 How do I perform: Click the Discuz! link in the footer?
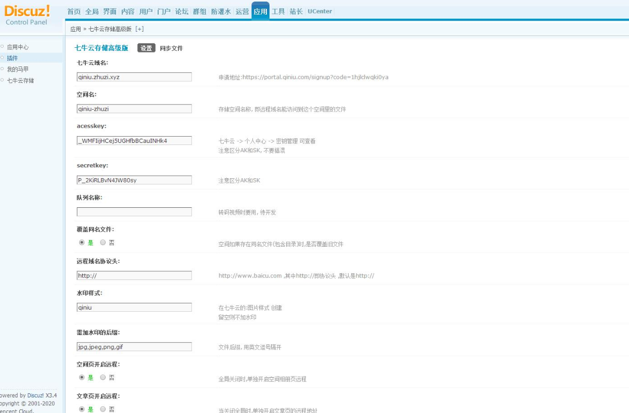[x=35, y=395]
